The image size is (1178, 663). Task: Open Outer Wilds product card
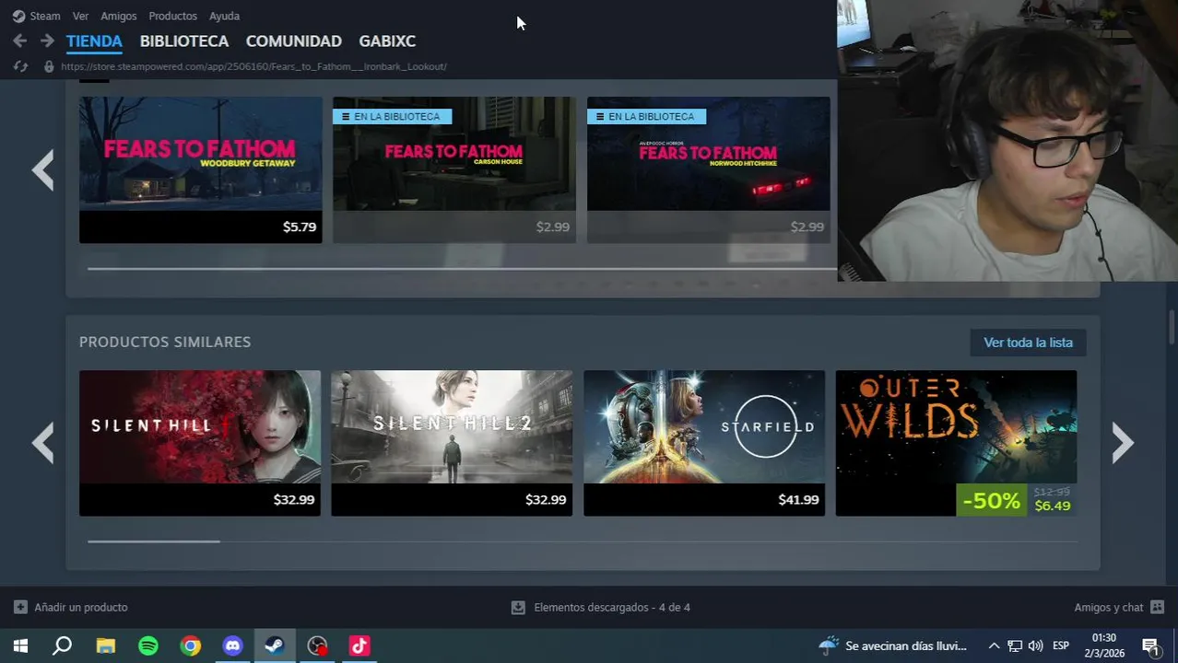[956, 443]
